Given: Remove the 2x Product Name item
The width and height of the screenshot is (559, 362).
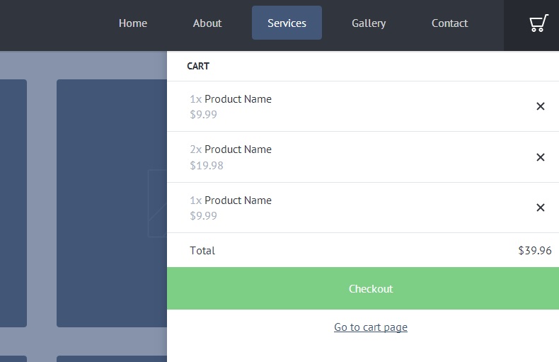Looking at the screenshot, I should pyautogui.click(x=540, y=157).
